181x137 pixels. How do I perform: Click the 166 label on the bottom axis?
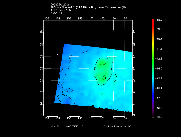[125, 118]
